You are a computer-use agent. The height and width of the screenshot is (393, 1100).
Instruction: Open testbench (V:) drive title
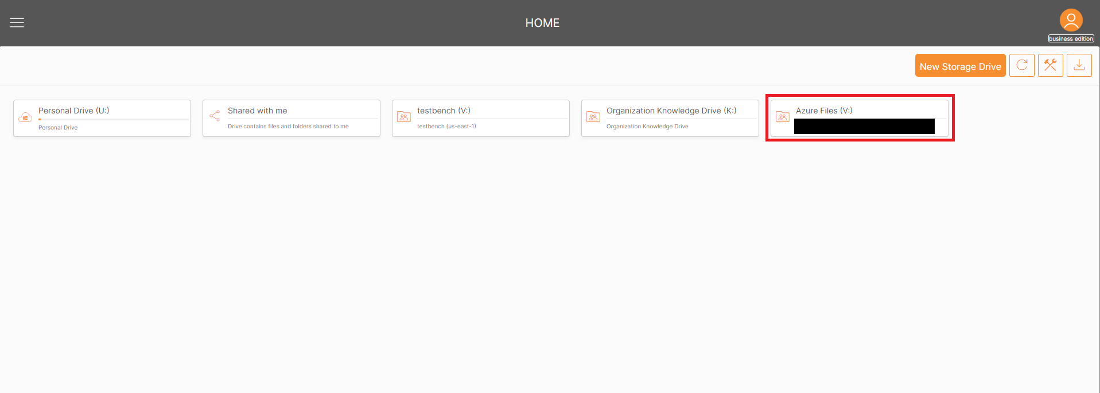(x=444, y=111)
